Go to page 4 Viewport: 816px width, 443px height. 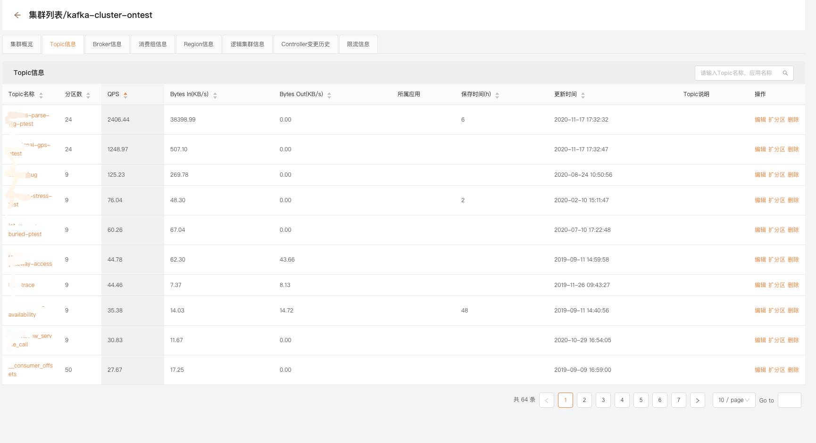pyautogui.click(x=622, y=400)
